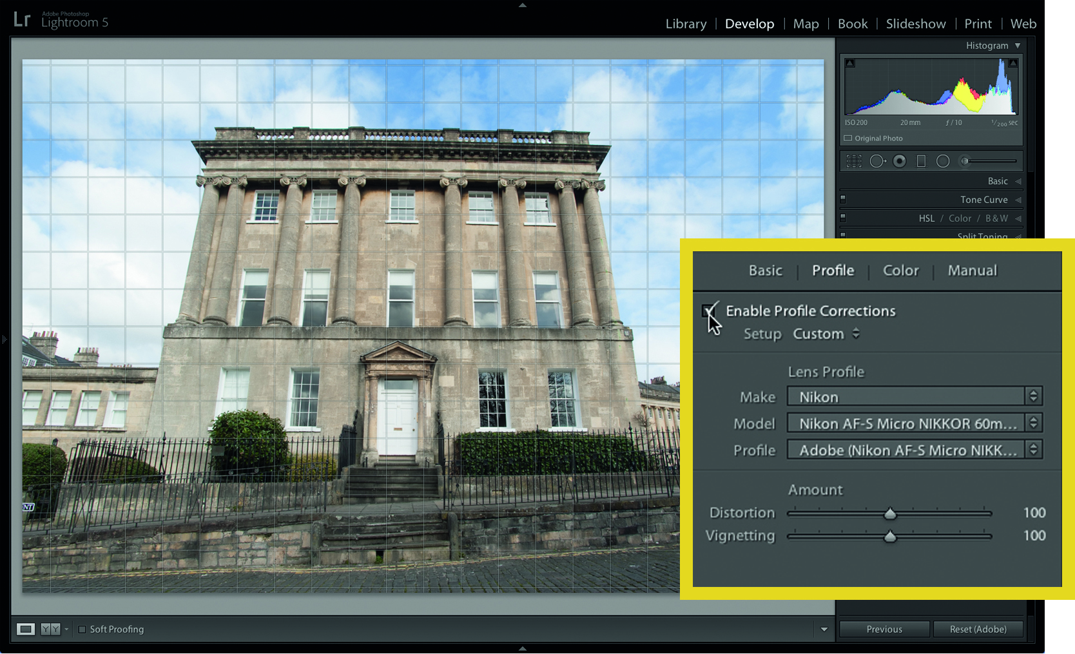Collapse the Histogram panel
Viewport: 1075px width, 654px height.
click(1018, 46)
